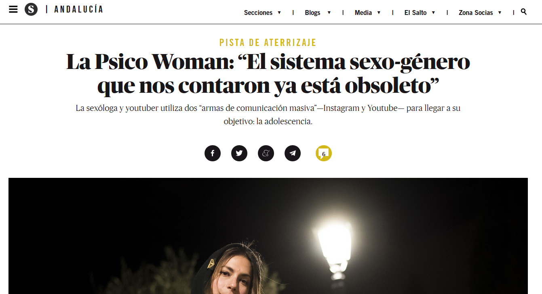Expand the Zona Socias dropdown arrow
Image resolution: width=542 pixels, height=294 pixels.
point(500,13)
